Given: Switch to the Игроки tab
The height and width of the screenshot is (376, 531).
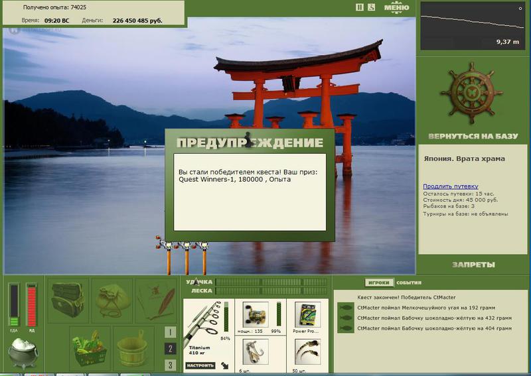Looking at the screenshot, I should 379,282.
